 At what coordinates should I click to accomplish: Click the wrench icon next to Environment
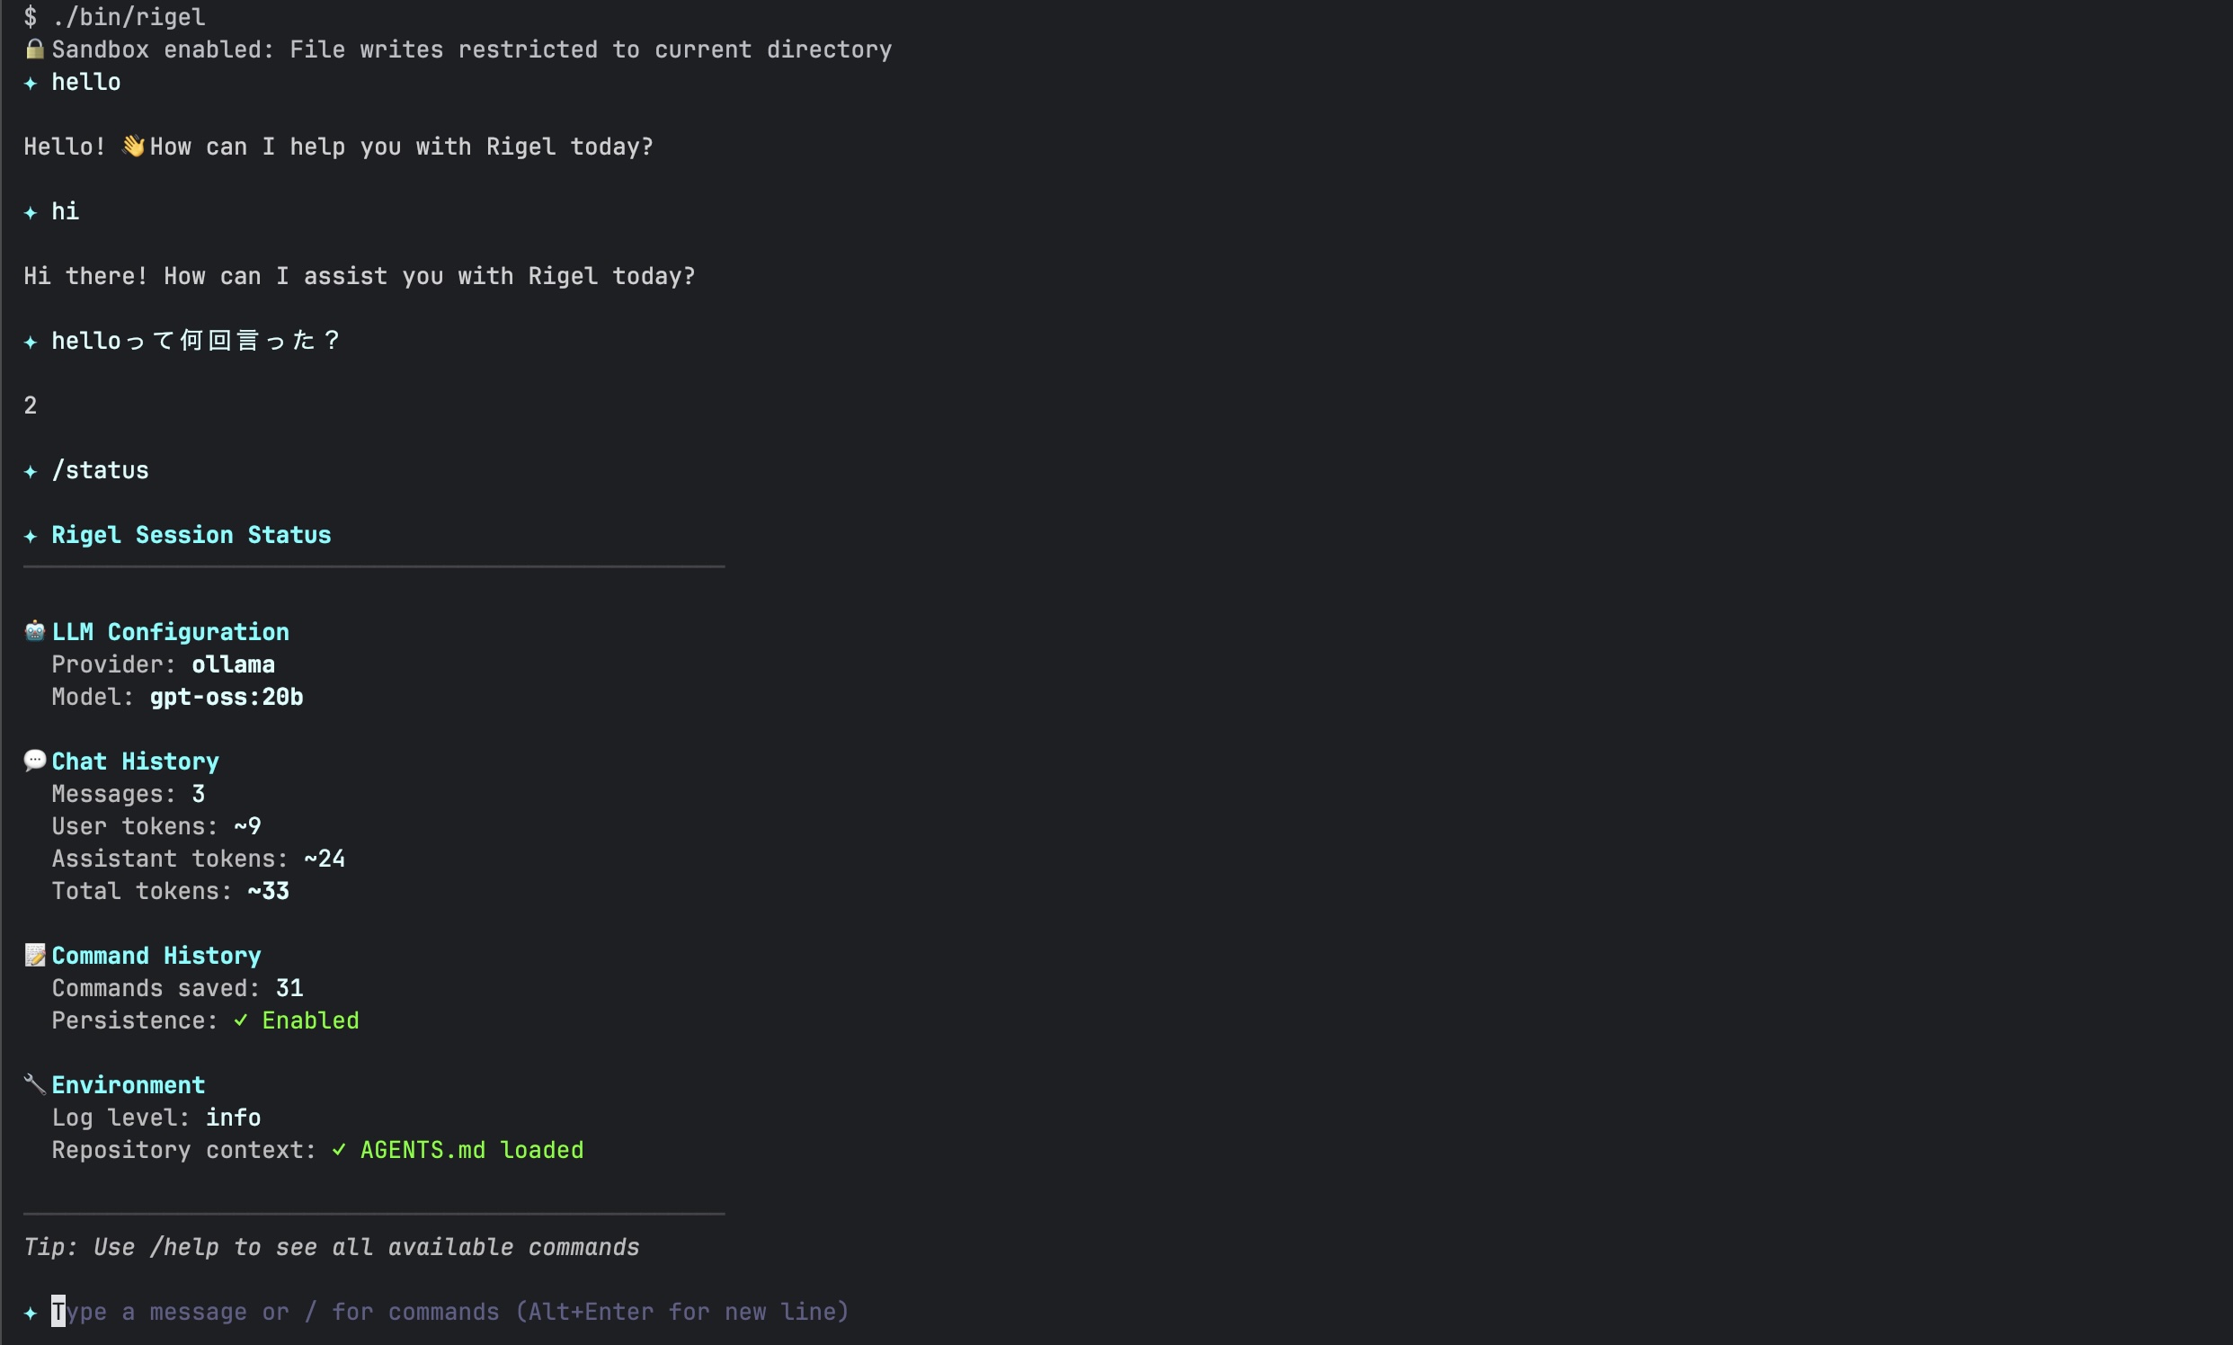[x=34, y=1084]
